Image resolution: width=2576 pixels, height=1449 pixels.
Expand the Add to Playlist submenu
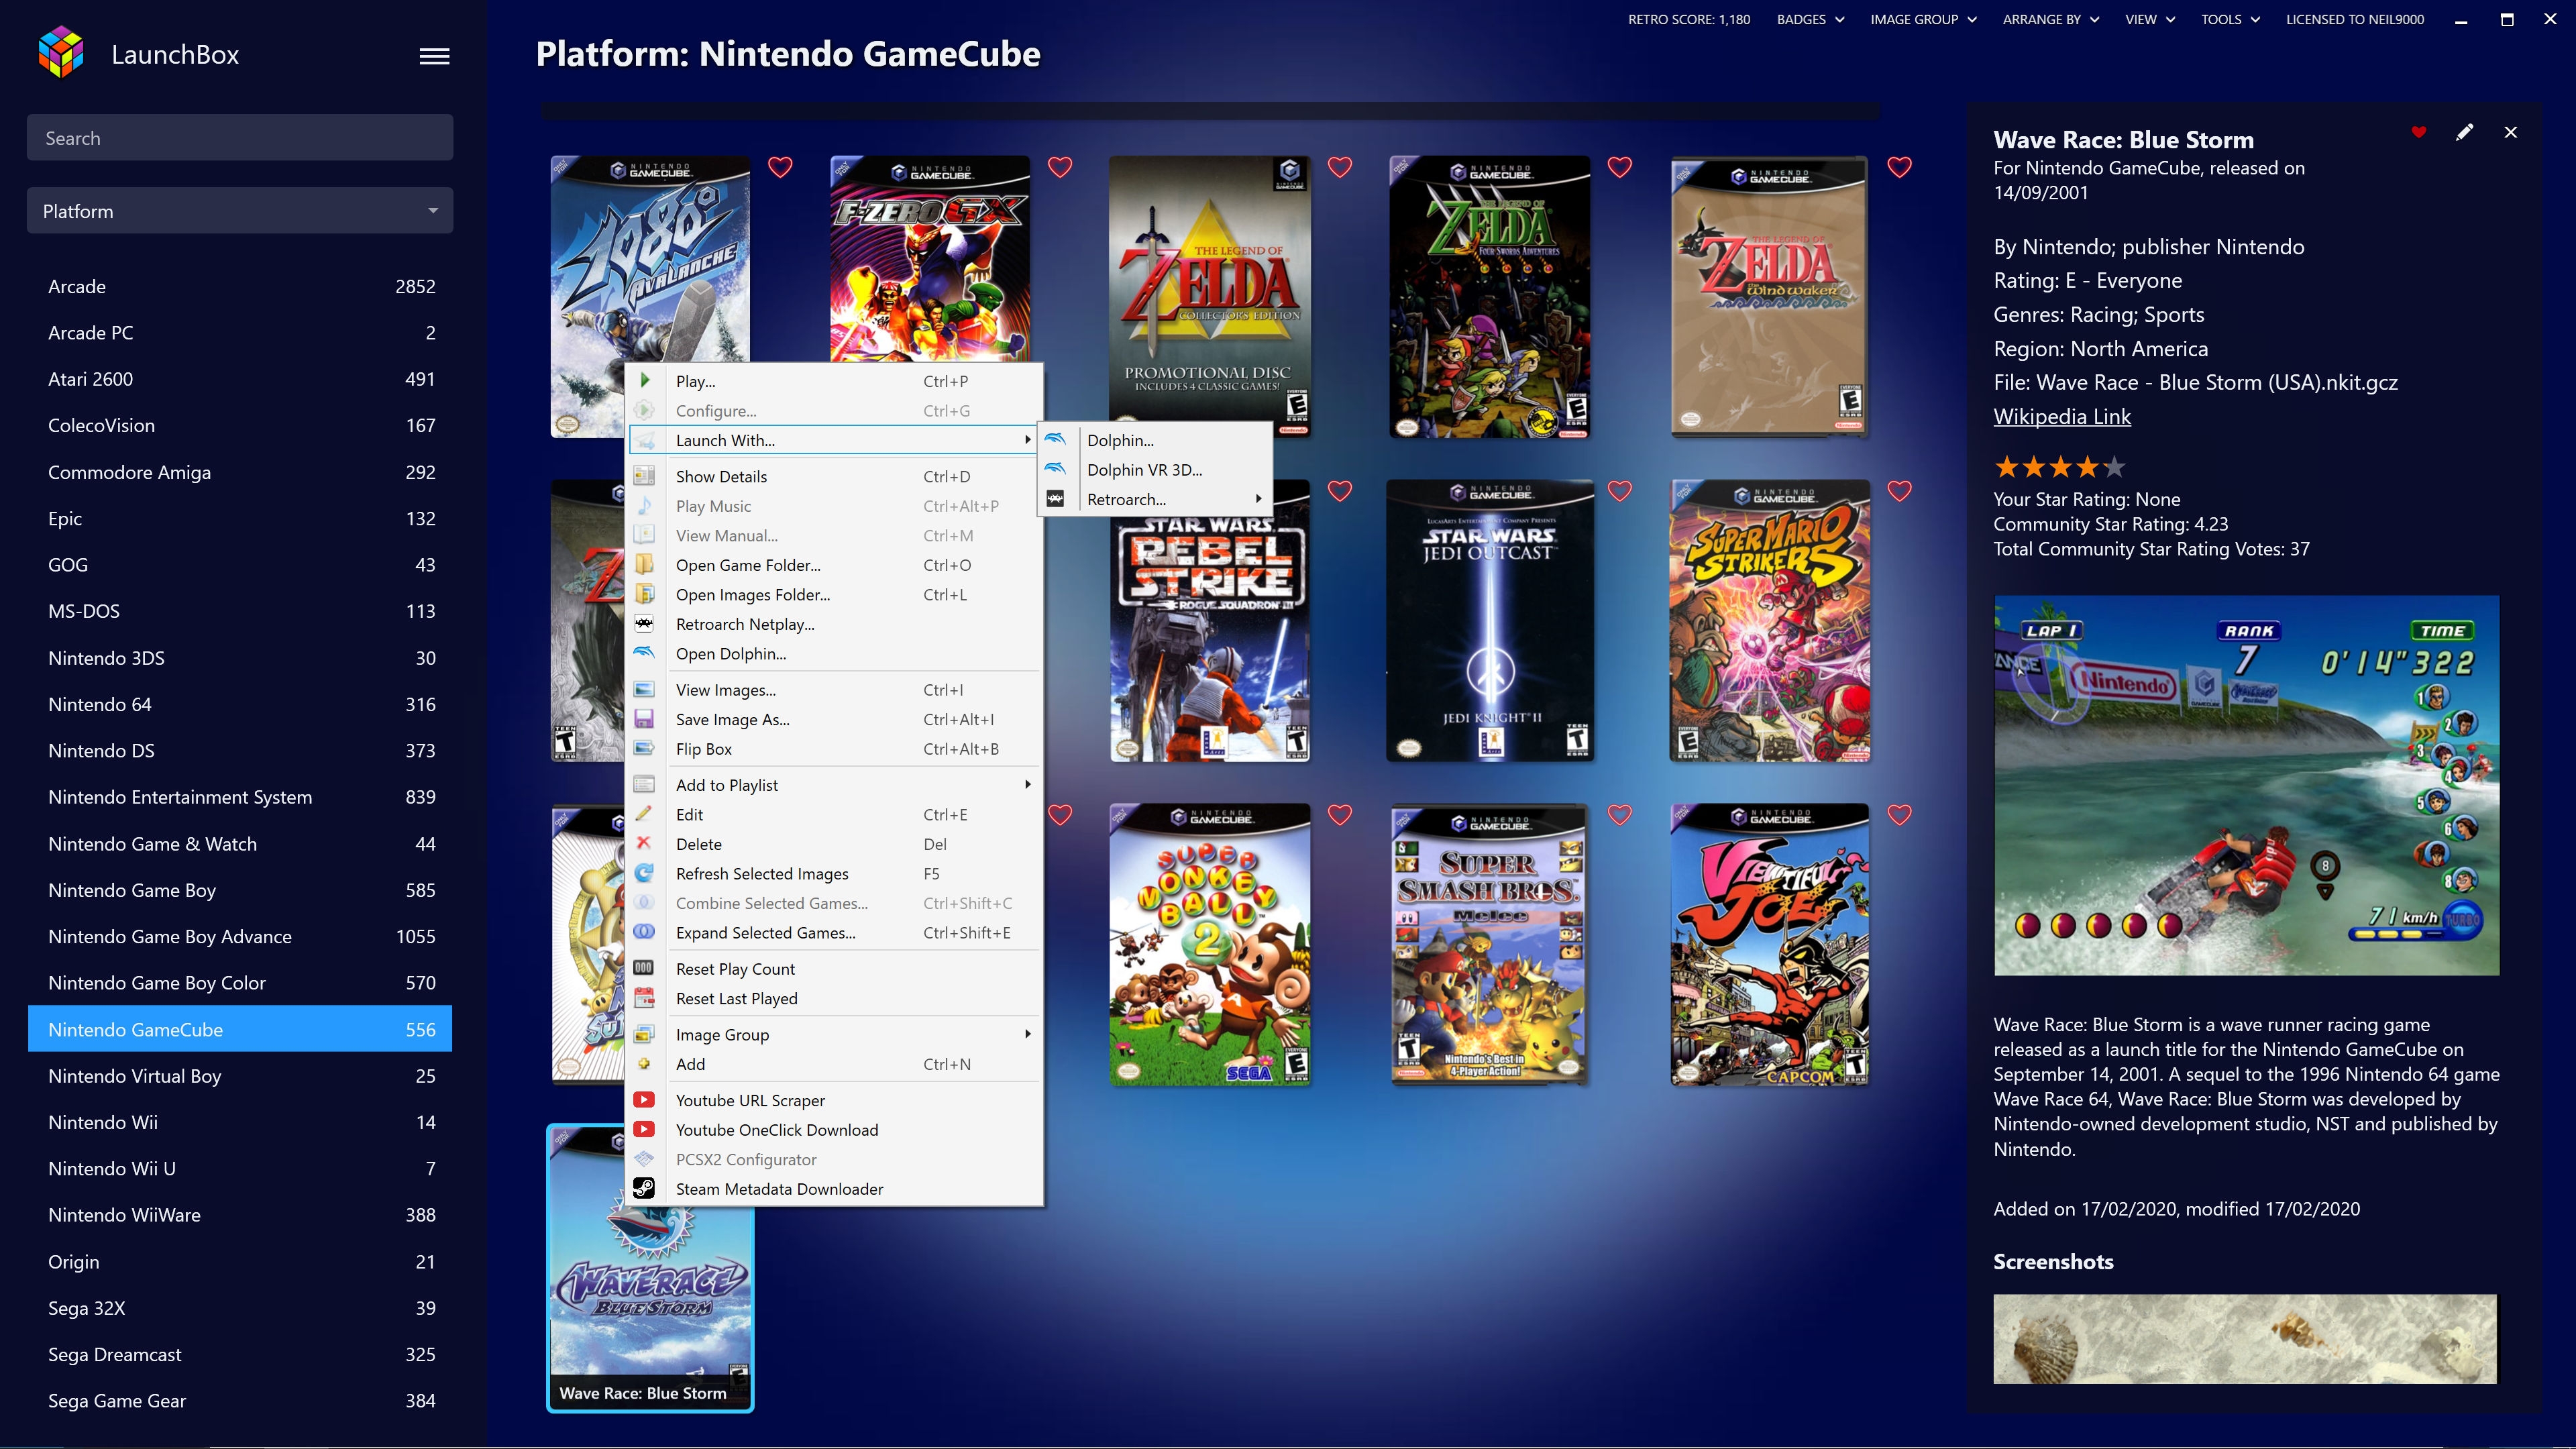point(835,785)
